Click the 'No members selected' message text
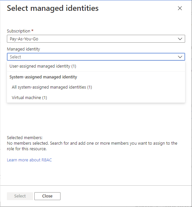 [x=92, y=146]
